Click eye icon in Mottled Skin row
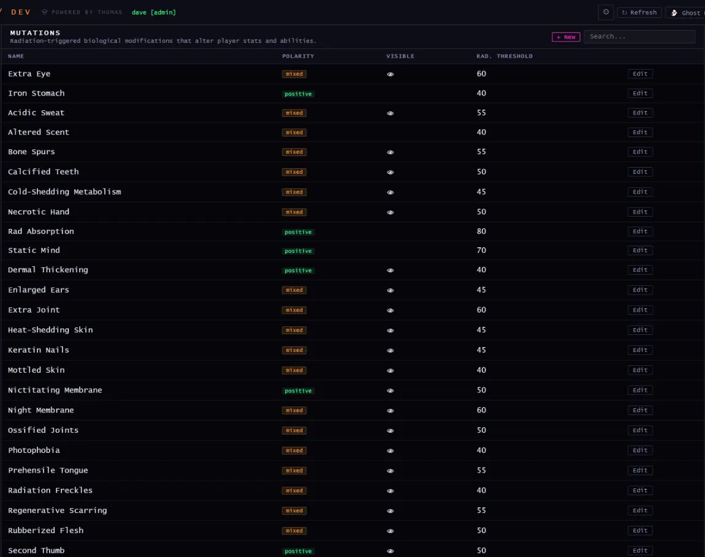This screenshot has height=557, width=705. tap(390, 370)
